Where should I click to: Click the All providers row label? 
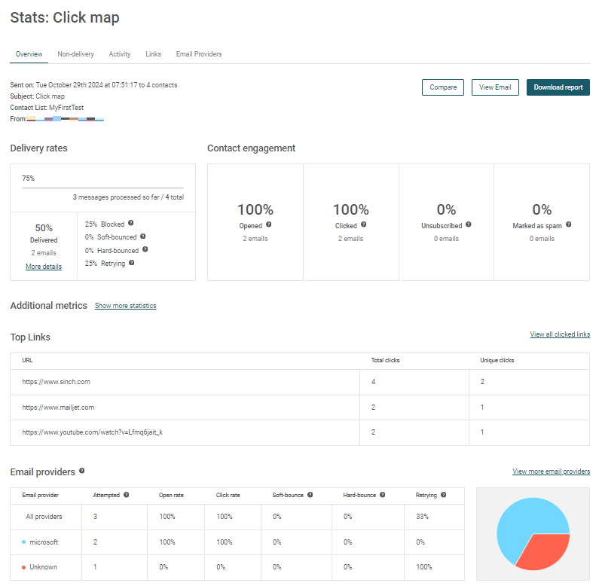44,517
